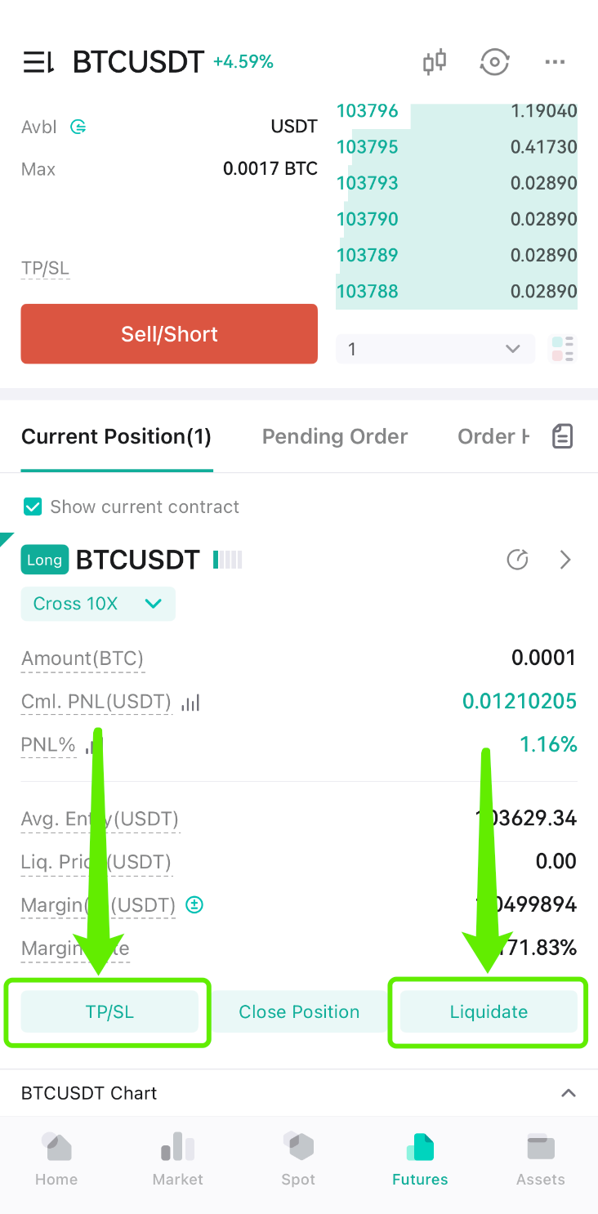Tap the red Sell/Short button
The width and height of the screenshot is (598, 1214).
[169, 334]
